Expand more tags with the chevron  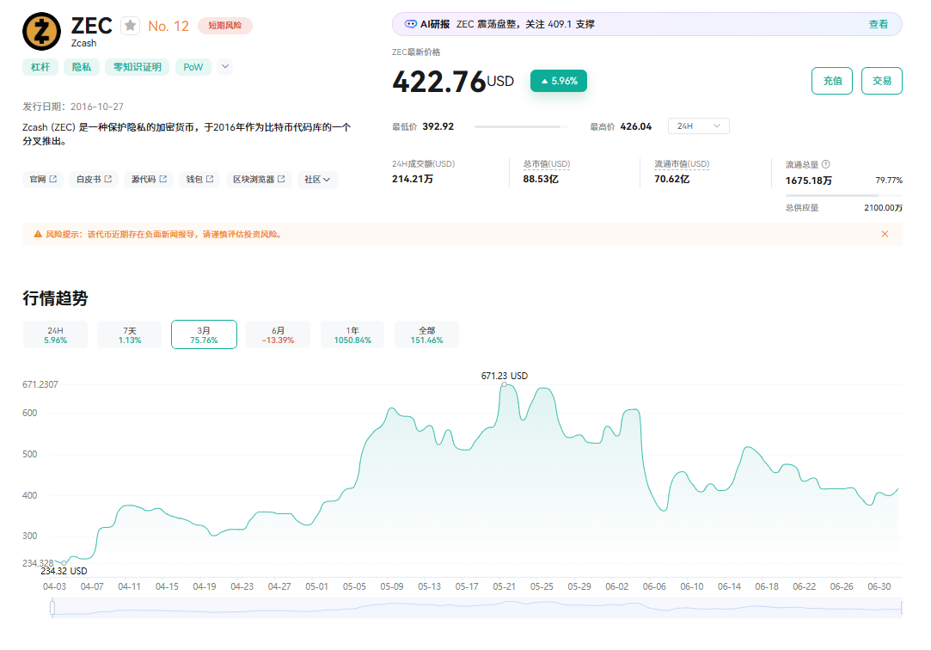225,66
